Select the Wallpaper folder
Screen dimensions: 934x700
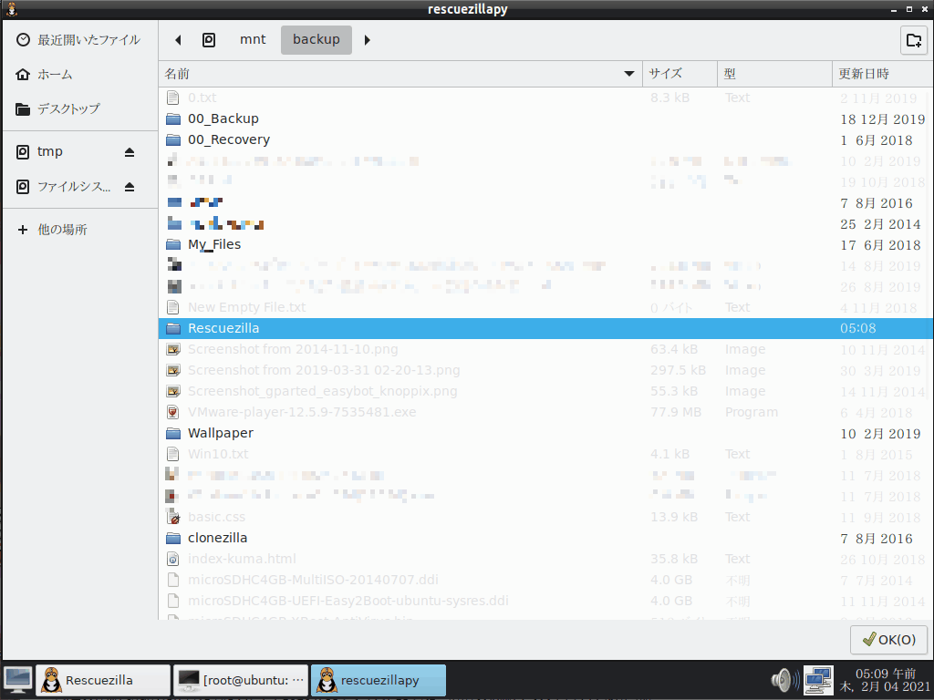545,433
